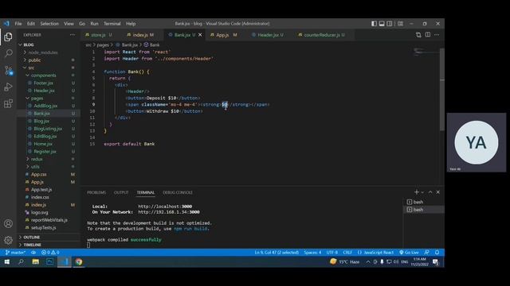Image resolution: width=510 pixels, height=286 pixels.
Task: Open the Windows Start button
Action: click(7, 261)
